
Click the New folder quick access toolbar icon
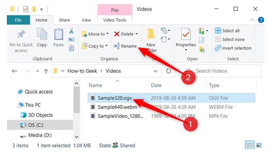pyautogui.click(x=34, y=9)
